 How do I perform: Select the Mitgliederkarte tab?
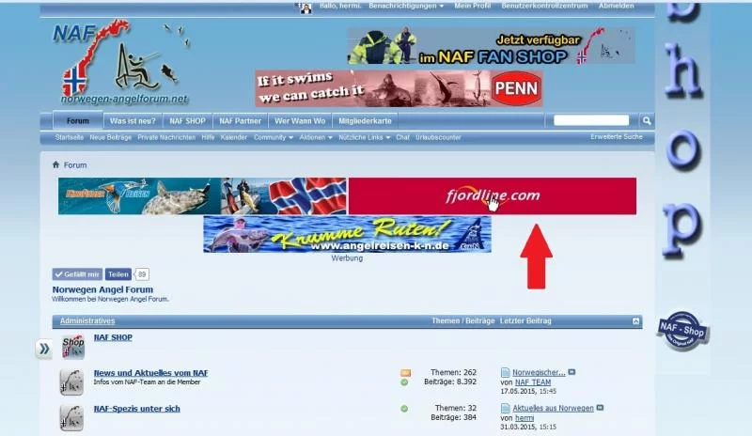(365, 121)
